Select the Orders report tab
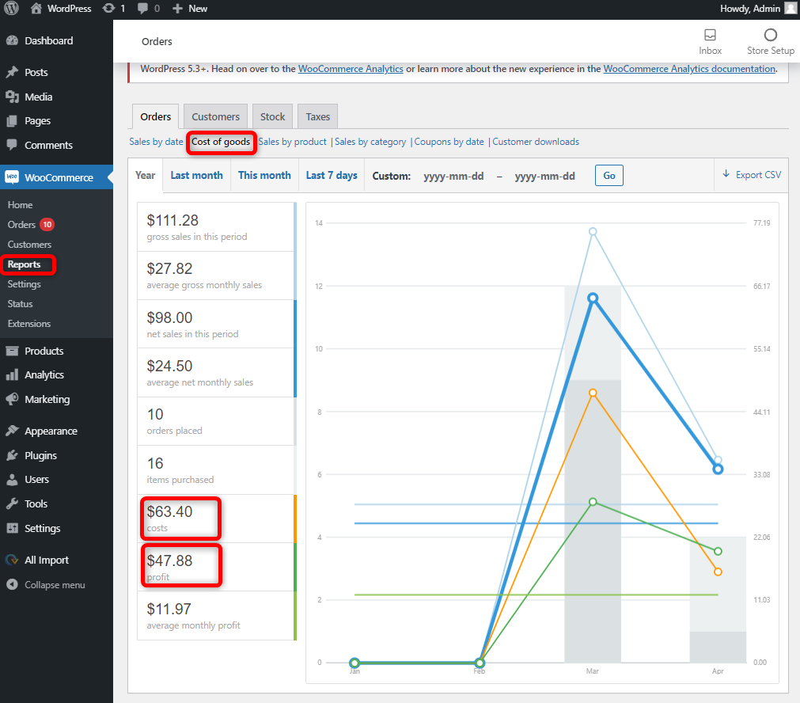This screenshot has width=800, height=703. click(156, 116)
